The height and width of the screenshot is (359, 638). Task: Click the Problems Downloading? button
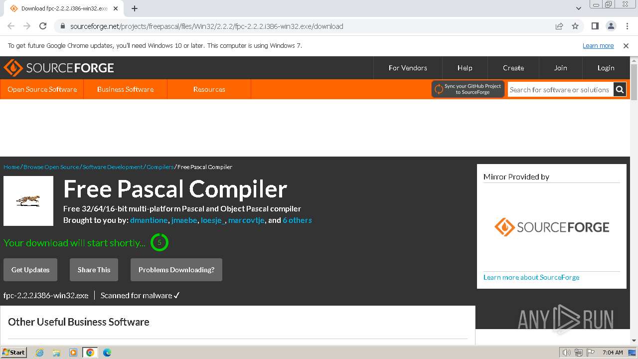tap(176, 270)
